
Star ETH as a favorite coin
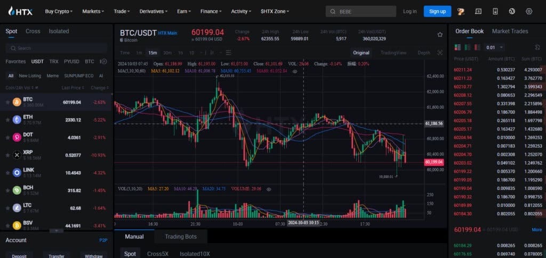[x=7, y=120]
